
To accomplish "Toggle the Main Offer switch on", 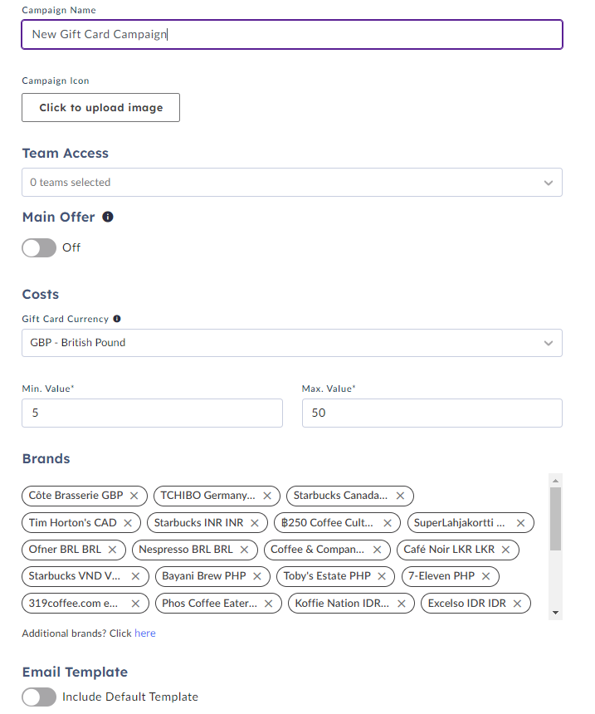I will click(39, 247).
